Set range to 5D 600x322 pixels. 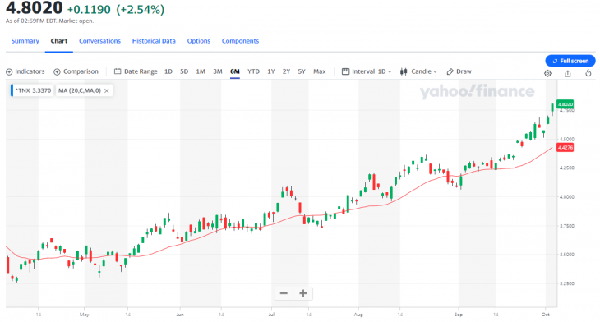[x=184, y=71]
